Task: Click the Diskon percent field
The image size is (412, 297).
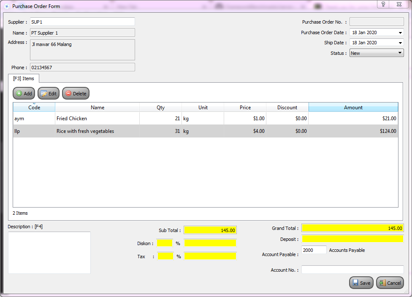Action: tap(164, 243)
